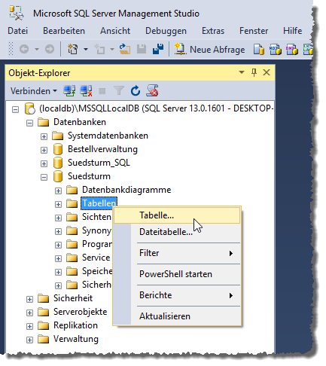Screen dimensions: 326x366
Task: Expand the Sichten folder
Action: point(58,218)
